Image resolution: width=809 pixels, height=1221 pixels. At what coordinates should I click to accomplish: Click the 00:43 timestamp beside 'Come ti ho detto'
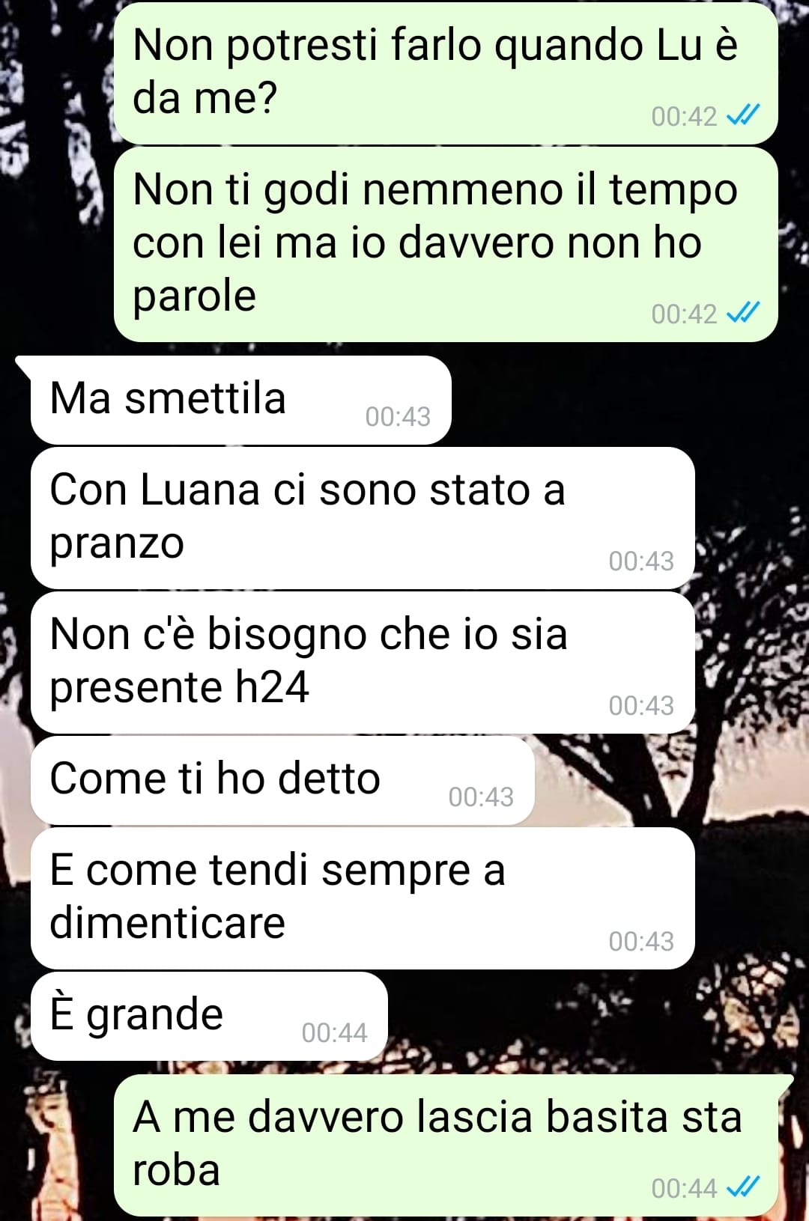(481, 797)
